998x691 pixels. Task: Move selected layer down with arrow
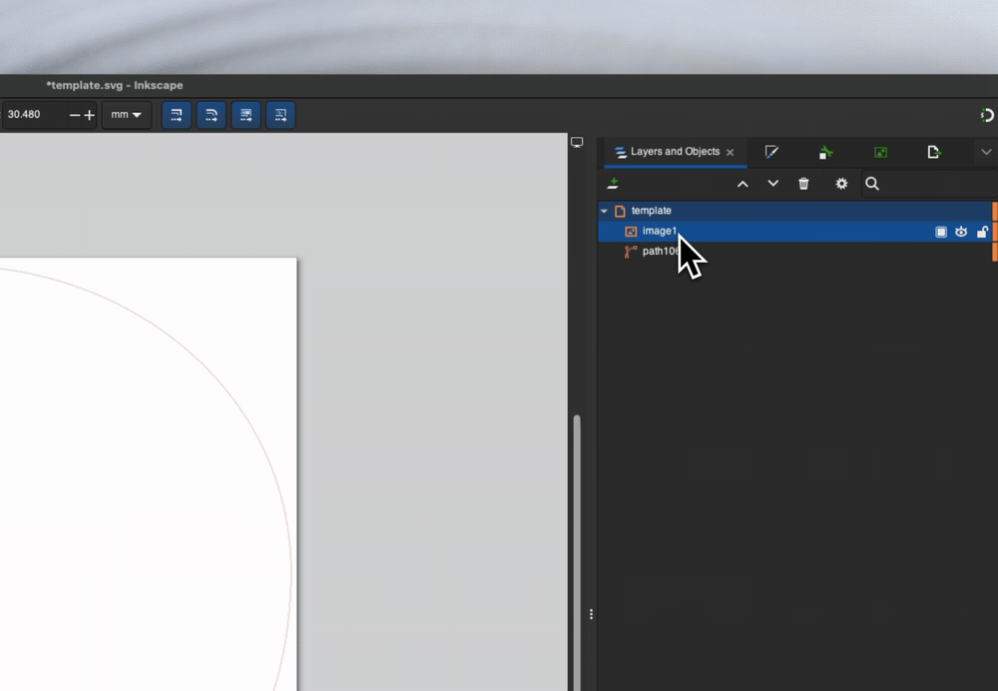tap(773, 184)
